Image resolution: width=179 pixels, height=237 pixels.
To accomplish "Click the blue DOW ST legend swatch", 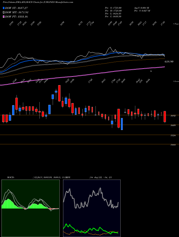I will tap(4, 8).
